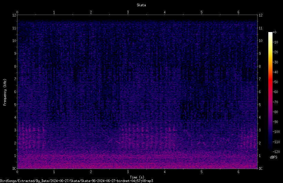Screen dimensions: 283x183
Task: Click the 6 second mark on top axis
Action: [x=238, y=12]
